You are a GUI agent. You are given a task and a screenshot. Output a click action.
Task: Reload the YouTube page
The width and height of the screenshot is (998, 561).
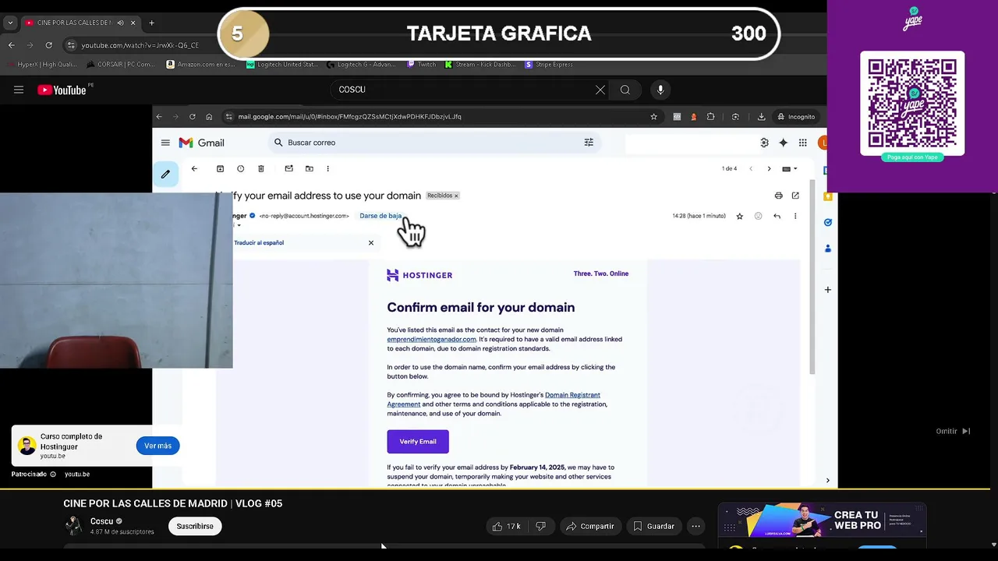click(x=48, y=45)
